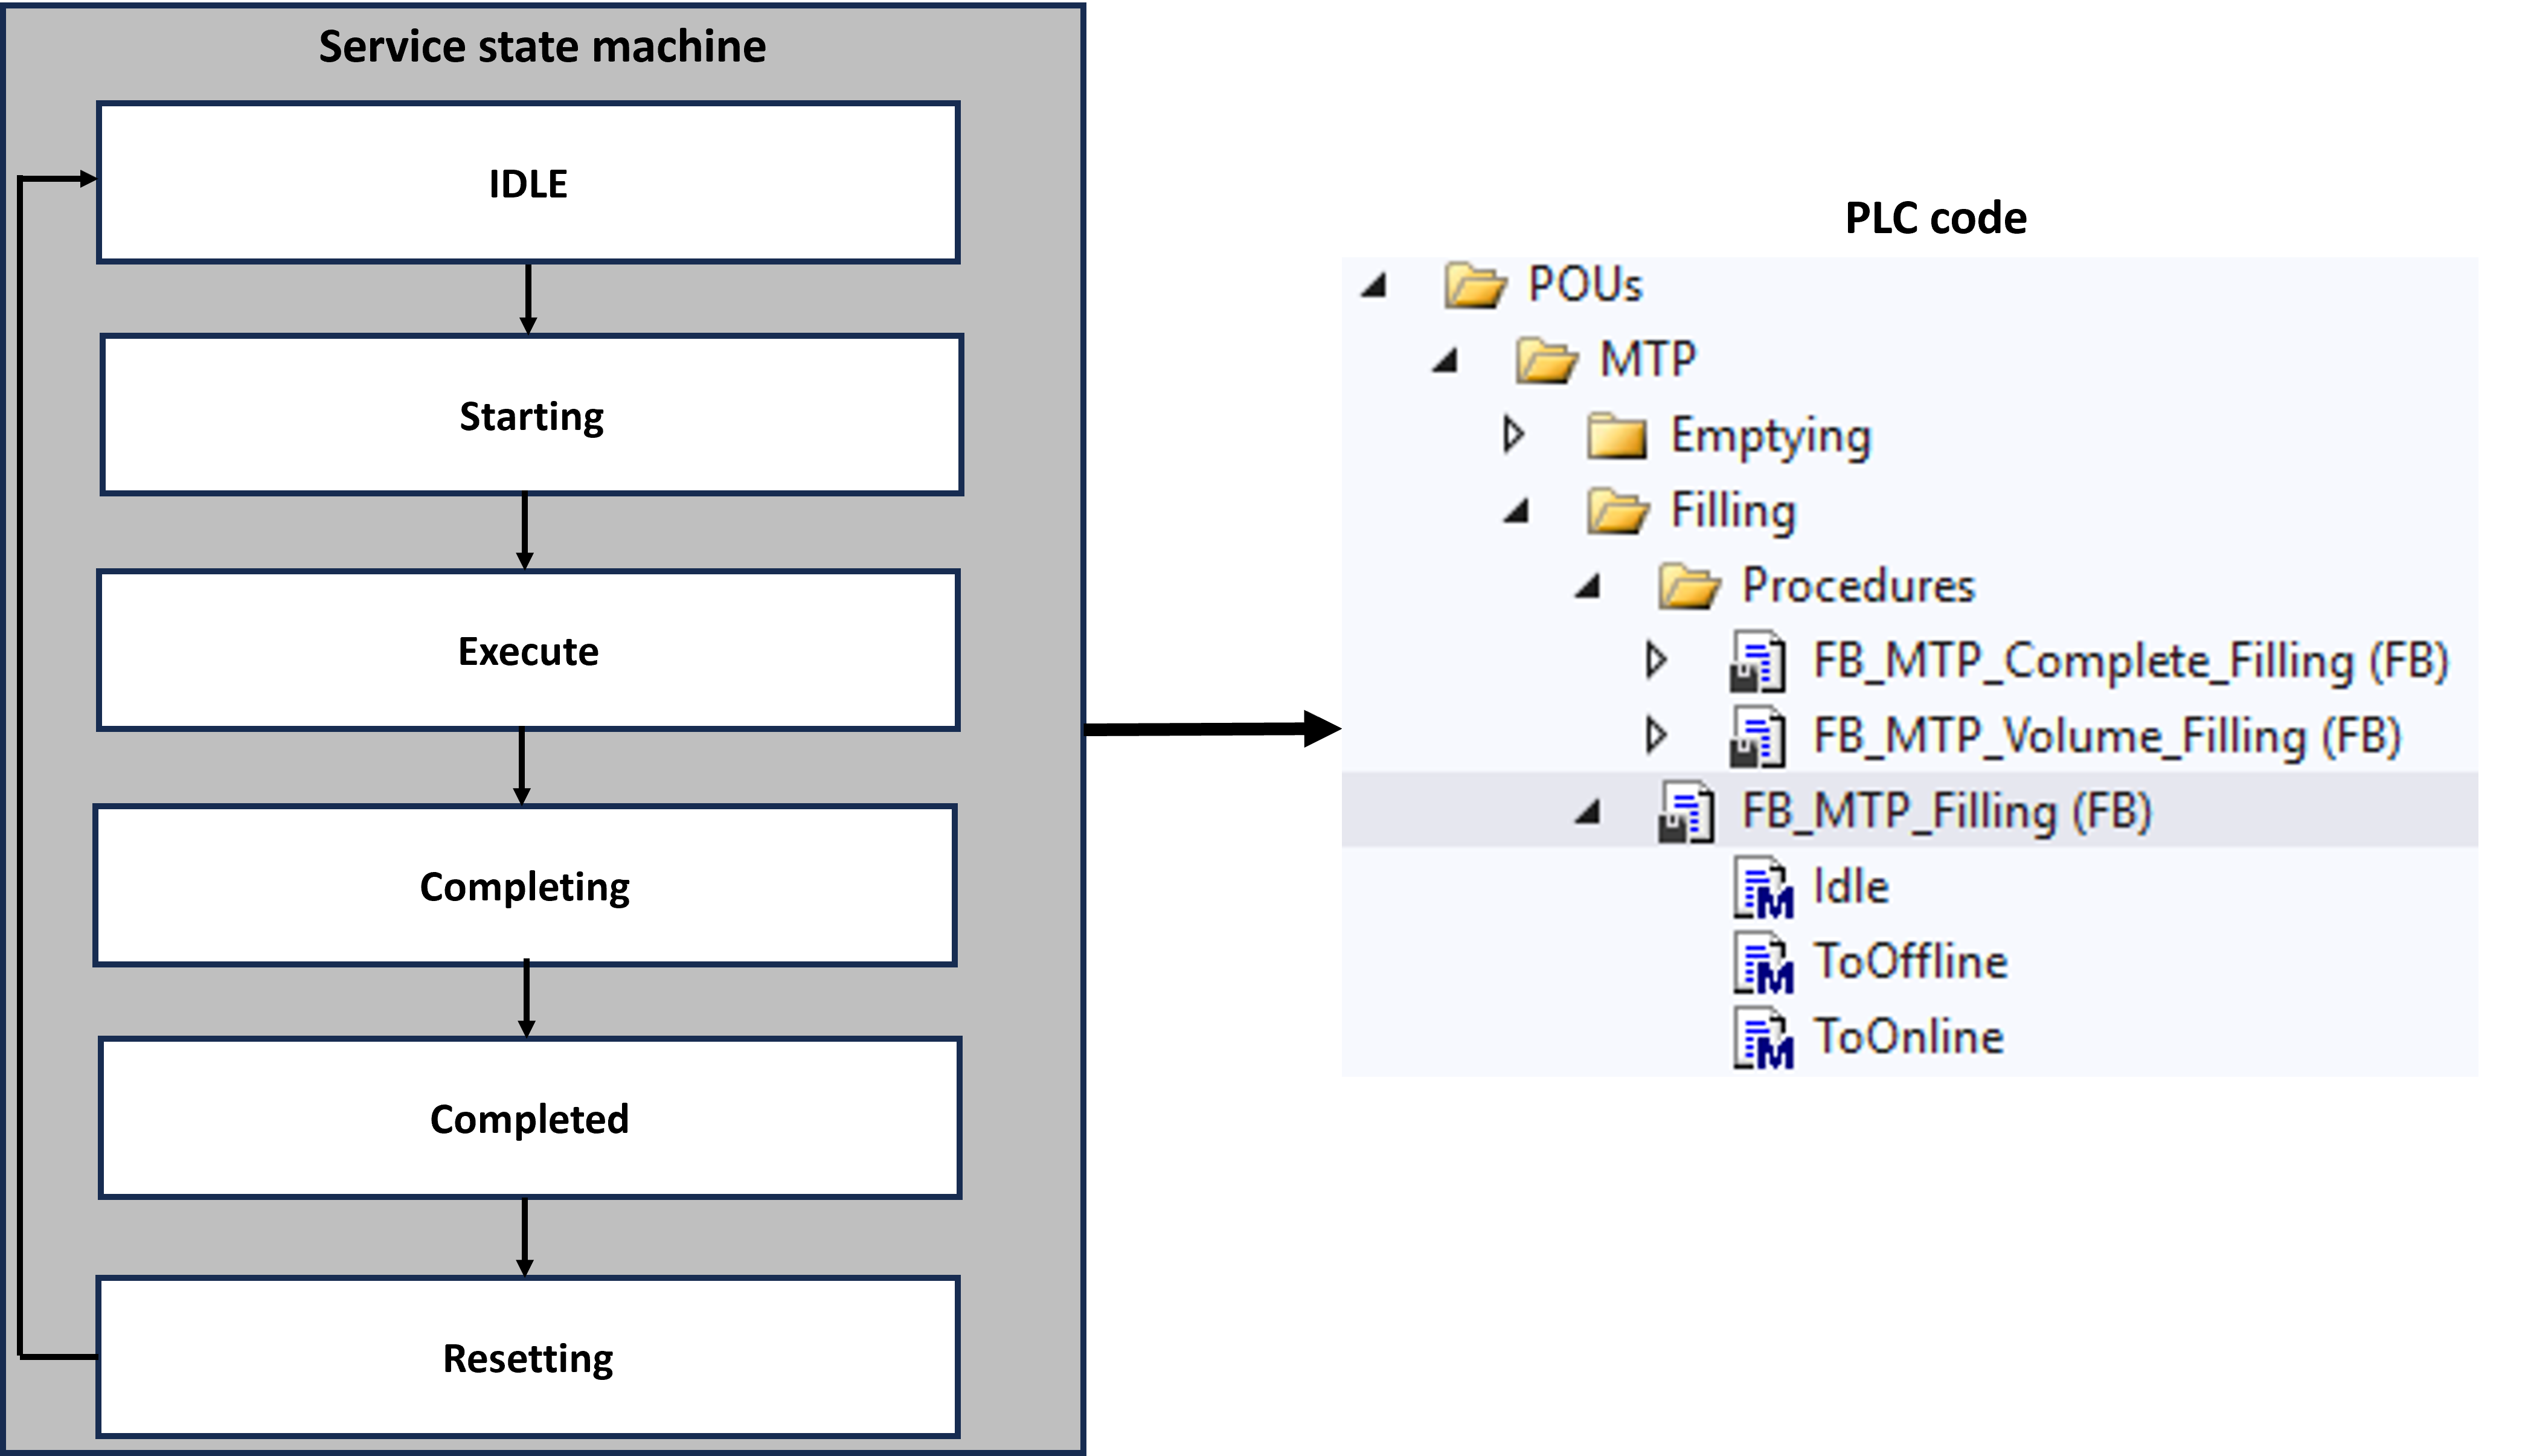
Task: Open the Idle method label
Action: pos(1851,887)
